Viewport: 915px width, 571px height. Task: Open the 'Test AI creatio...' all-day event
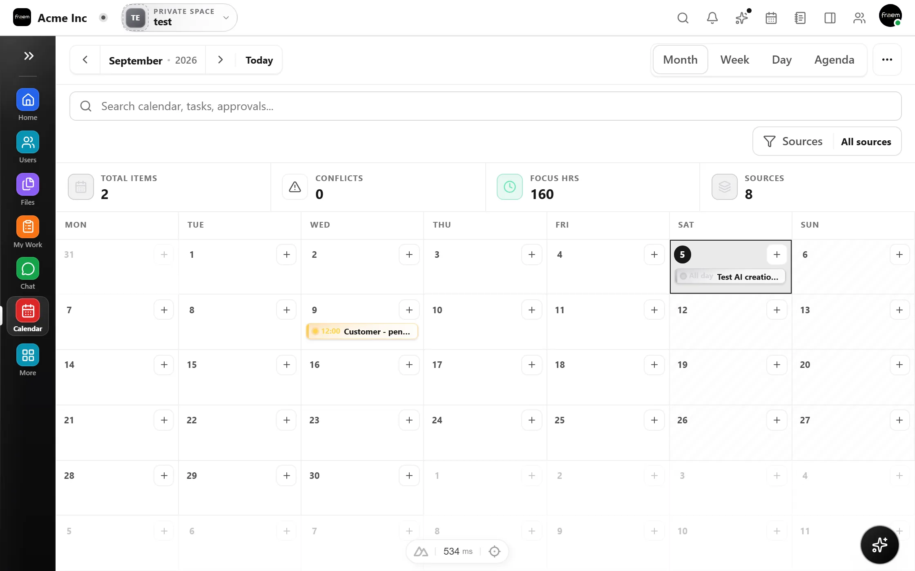pyautogui.click(x=730, y=277)
